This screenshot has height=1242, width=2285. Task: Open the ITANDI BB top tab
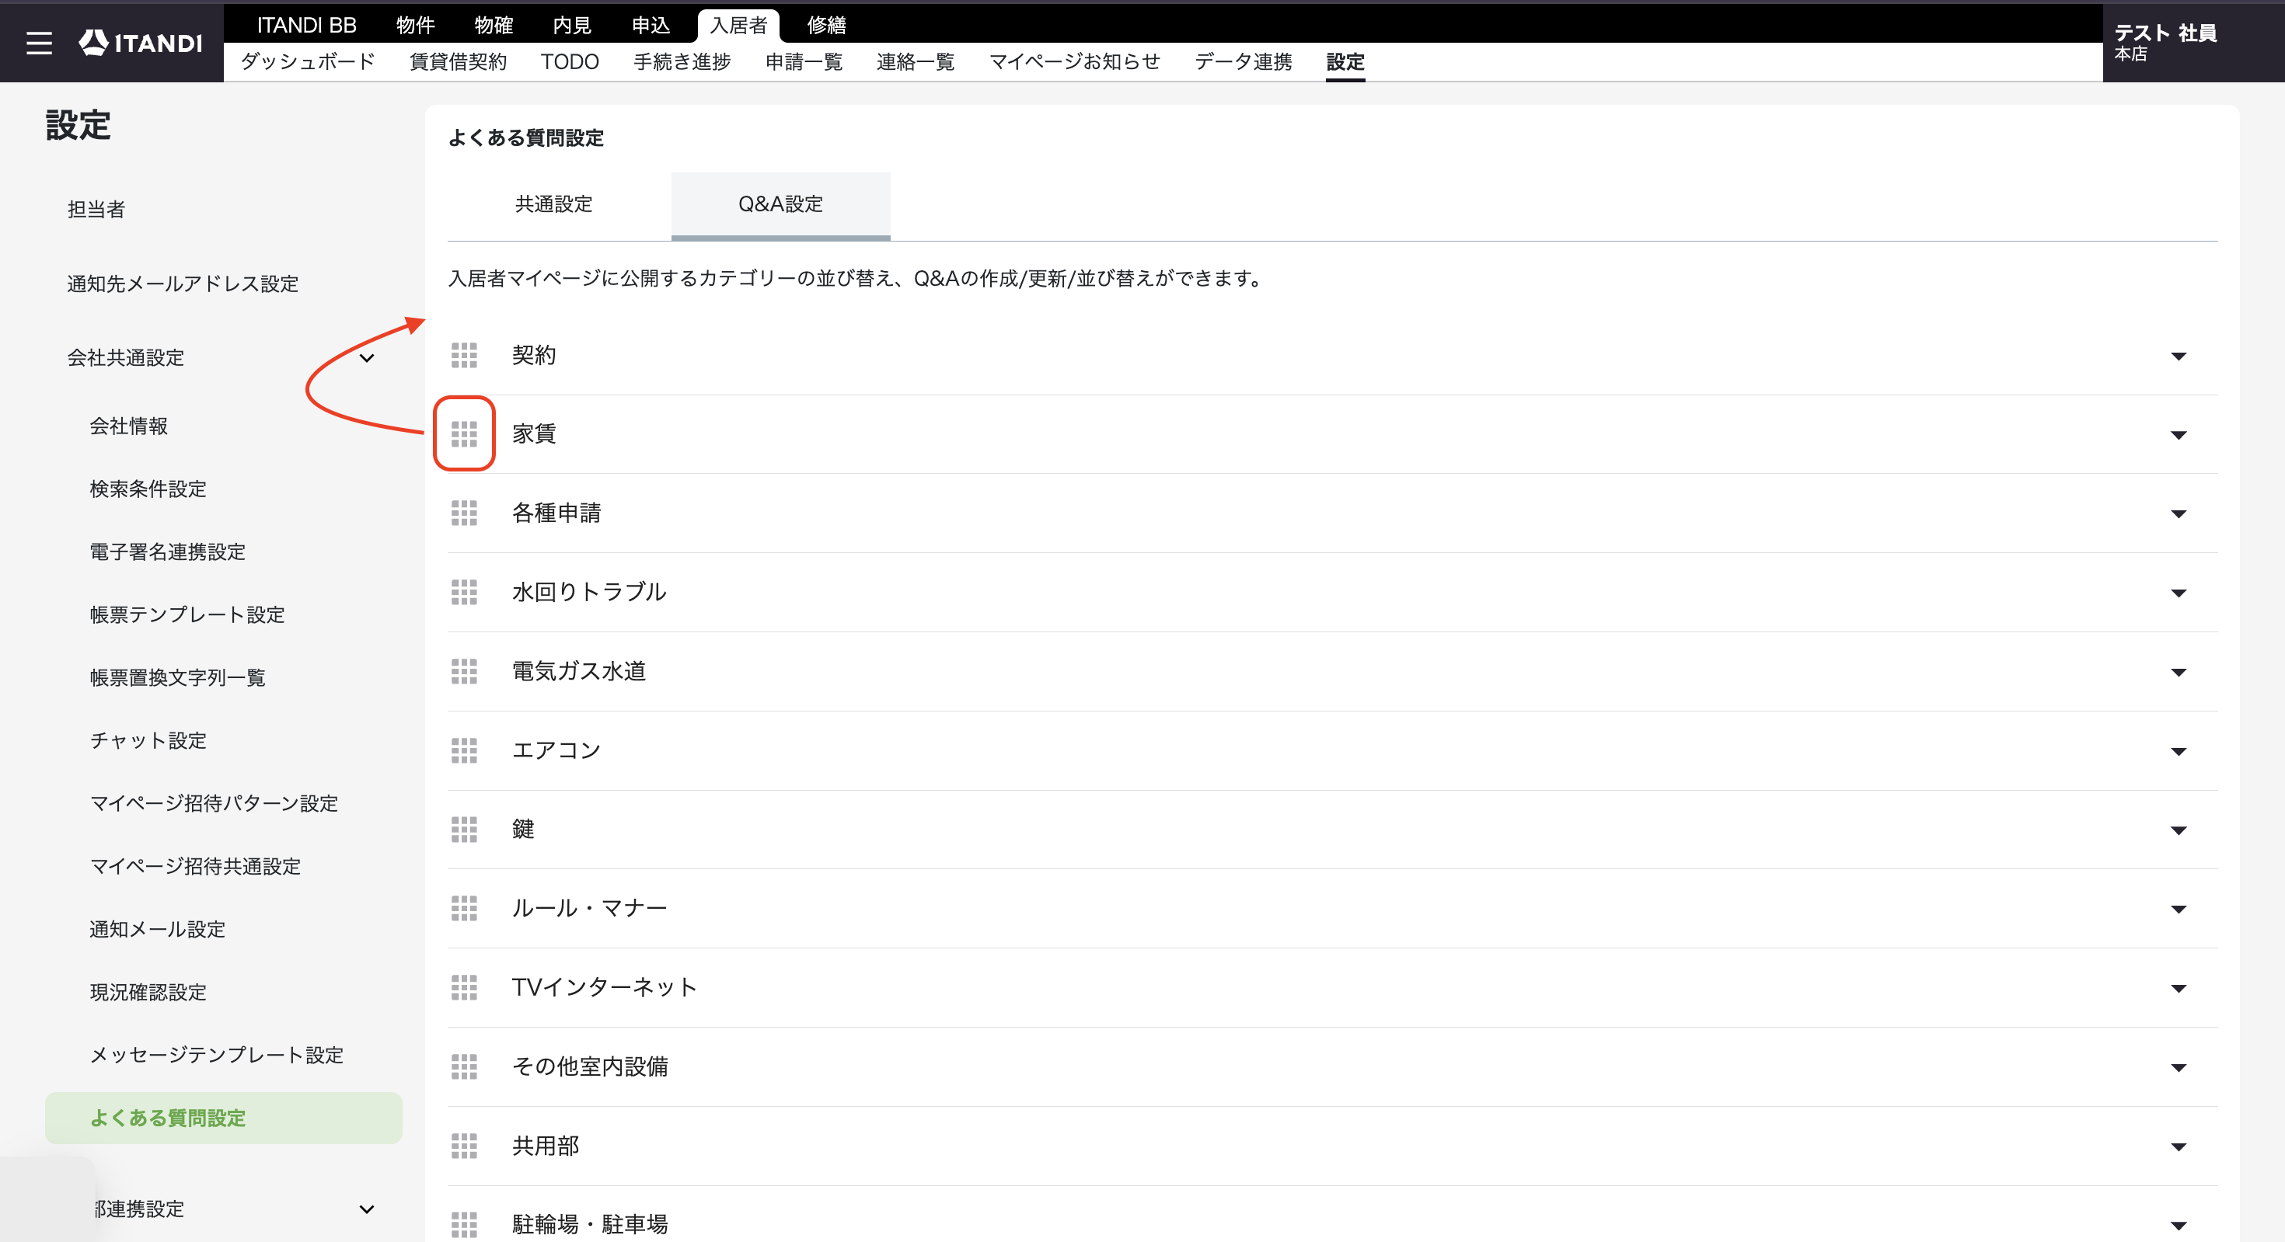tap(307, 25)
